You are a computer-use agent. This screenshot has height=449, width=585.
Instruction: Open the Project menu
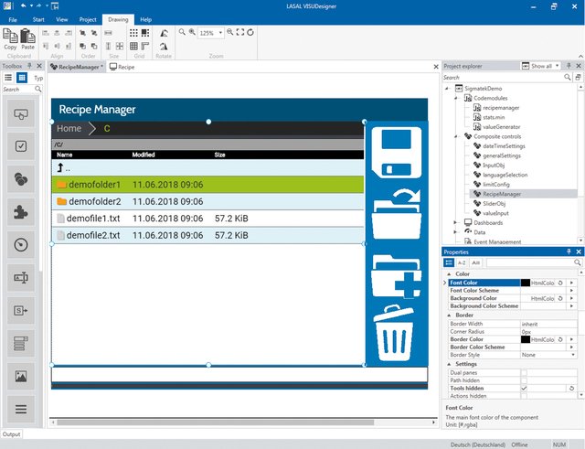[88, 19]
